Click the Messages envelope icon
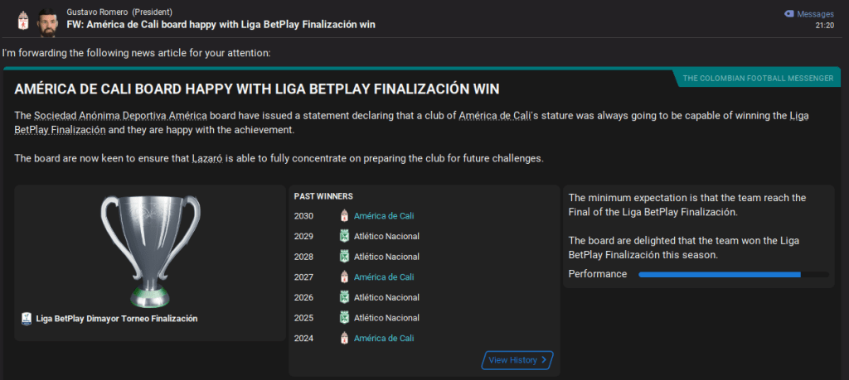 click(x=789, y=14)
